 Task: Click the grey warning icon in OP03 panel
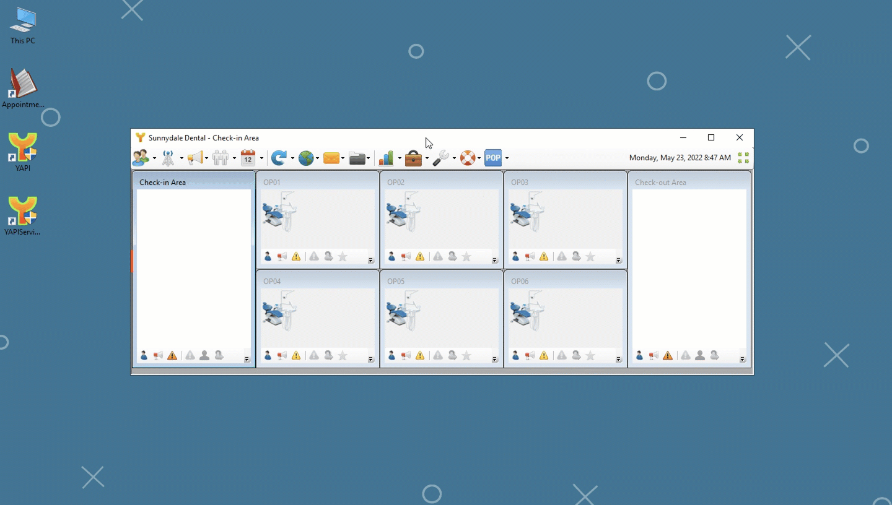pyautogui.click(x=562, y=256)
